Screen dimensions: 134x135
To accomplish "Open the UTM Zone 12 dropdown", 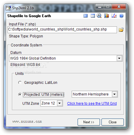I will click(x=60, y=103).
